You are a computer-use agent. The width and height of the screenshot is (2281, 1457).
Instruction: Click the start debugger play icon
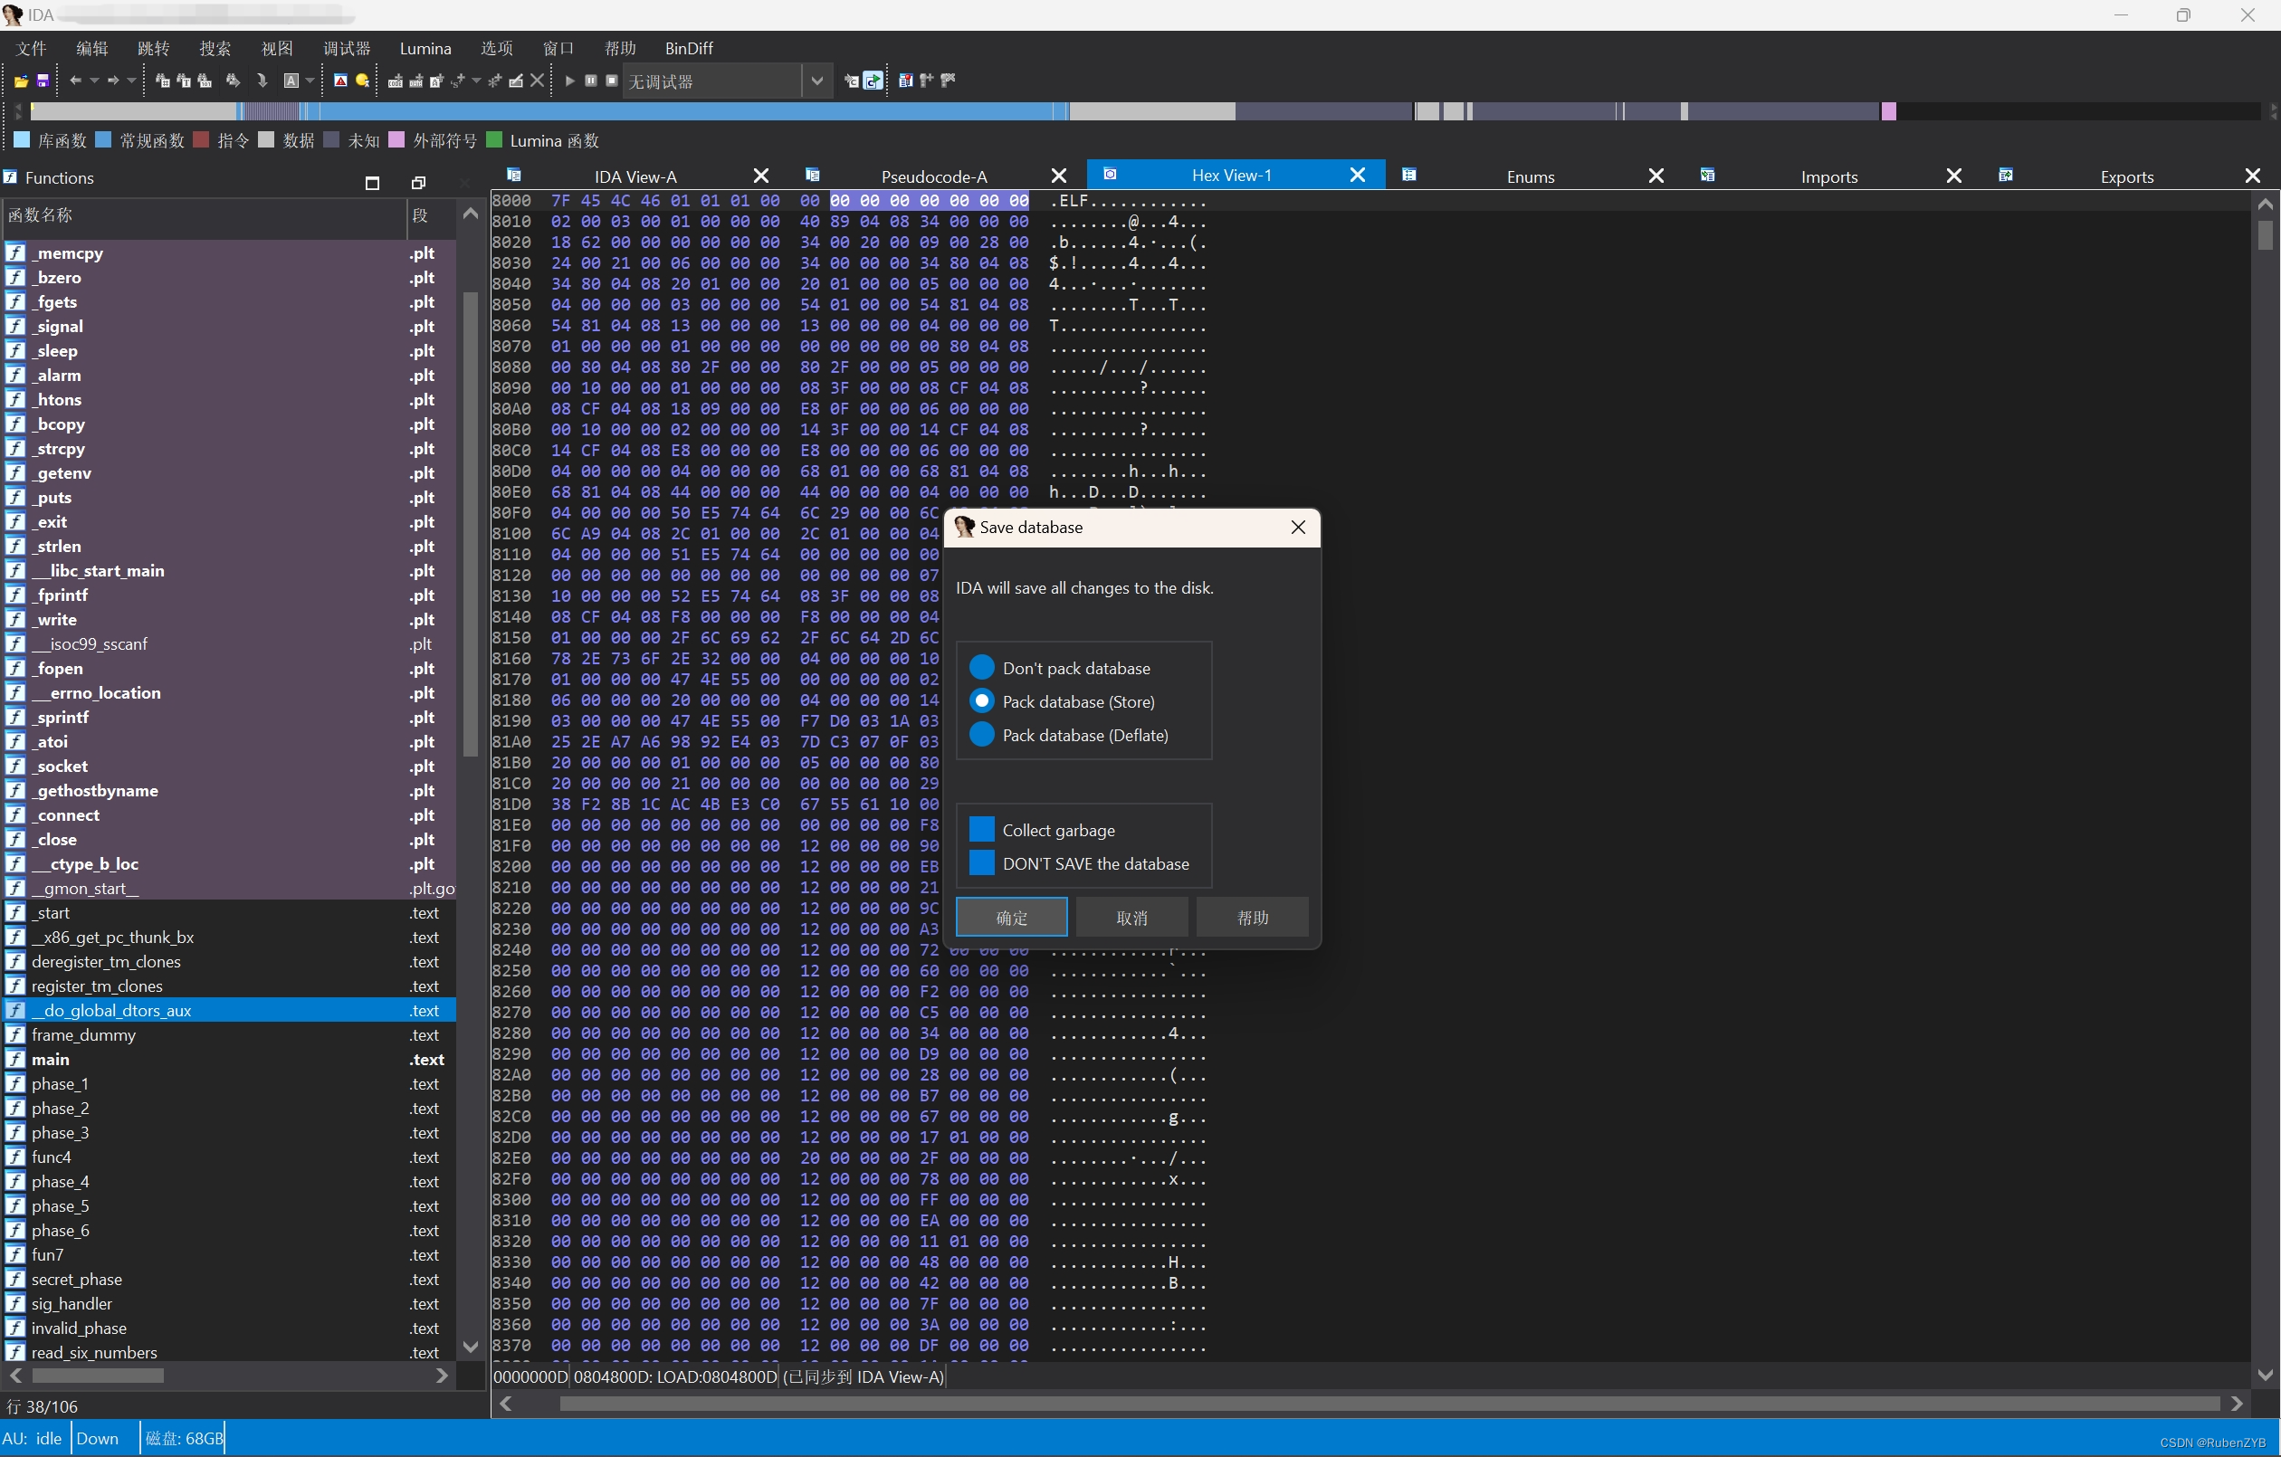coord(569,81)
